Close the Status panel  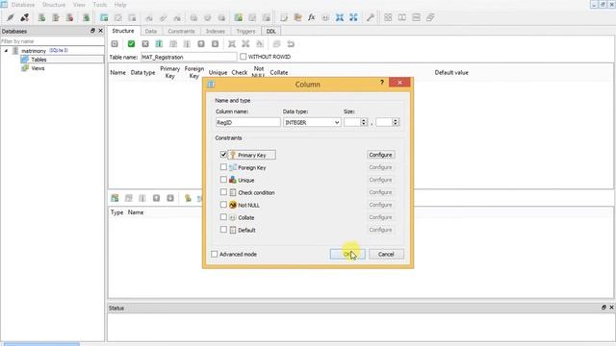(x=611, y=308)
